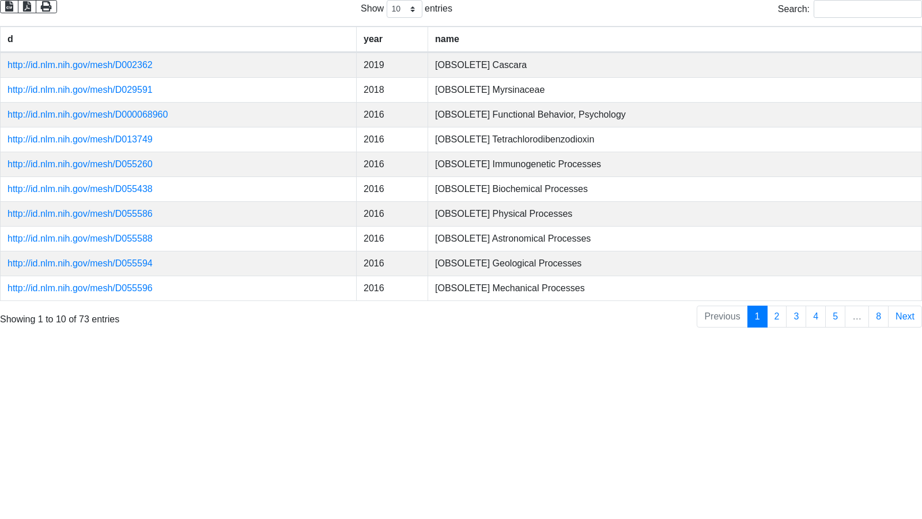This screenshot has width=922, height=519.
Task: Open the D002362 MeSH link
Action: (x=80, y=65)
